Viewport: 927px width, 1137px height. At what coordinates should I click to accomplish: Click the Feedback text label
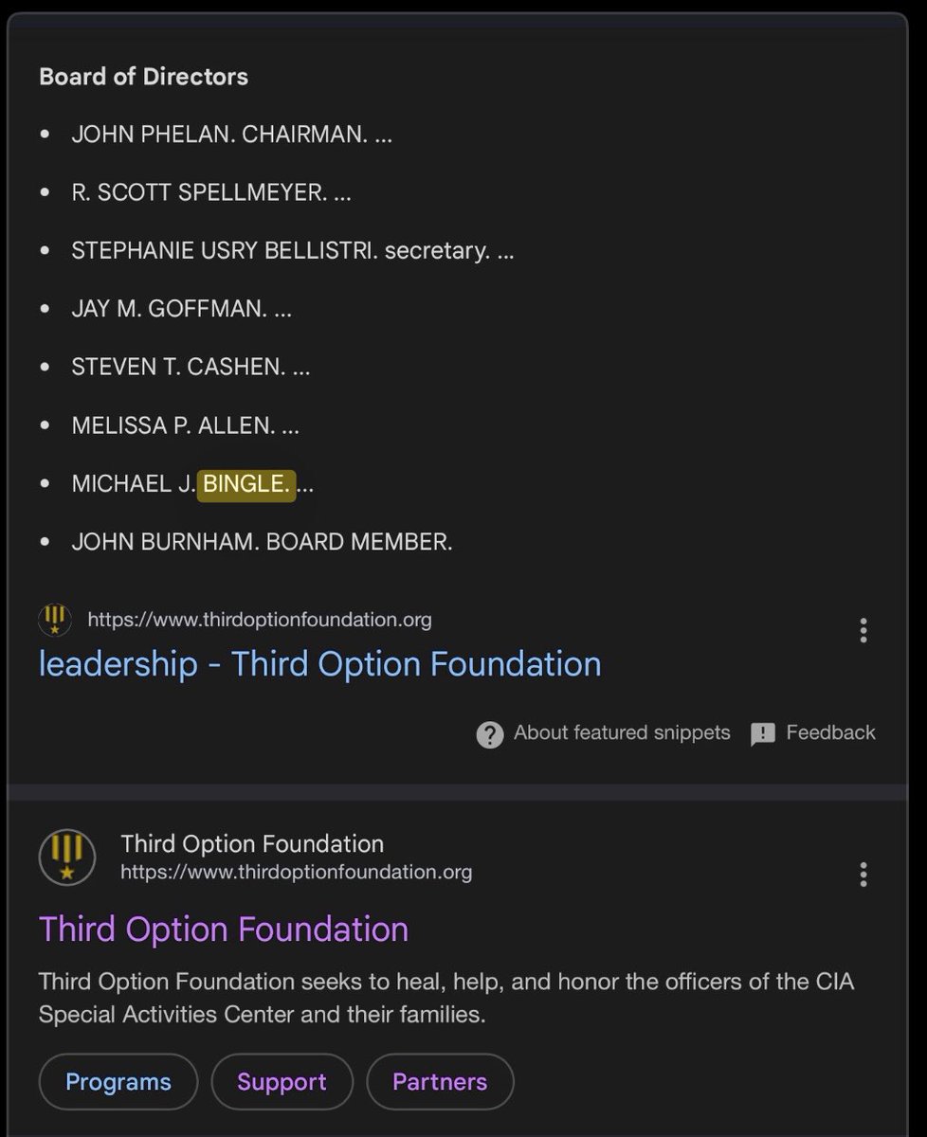coord(830,732)
